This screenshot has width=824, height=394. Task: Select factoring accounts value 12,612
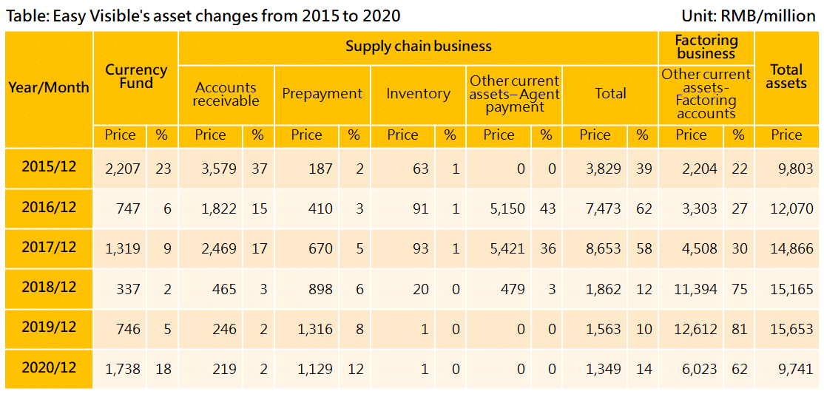696,330
